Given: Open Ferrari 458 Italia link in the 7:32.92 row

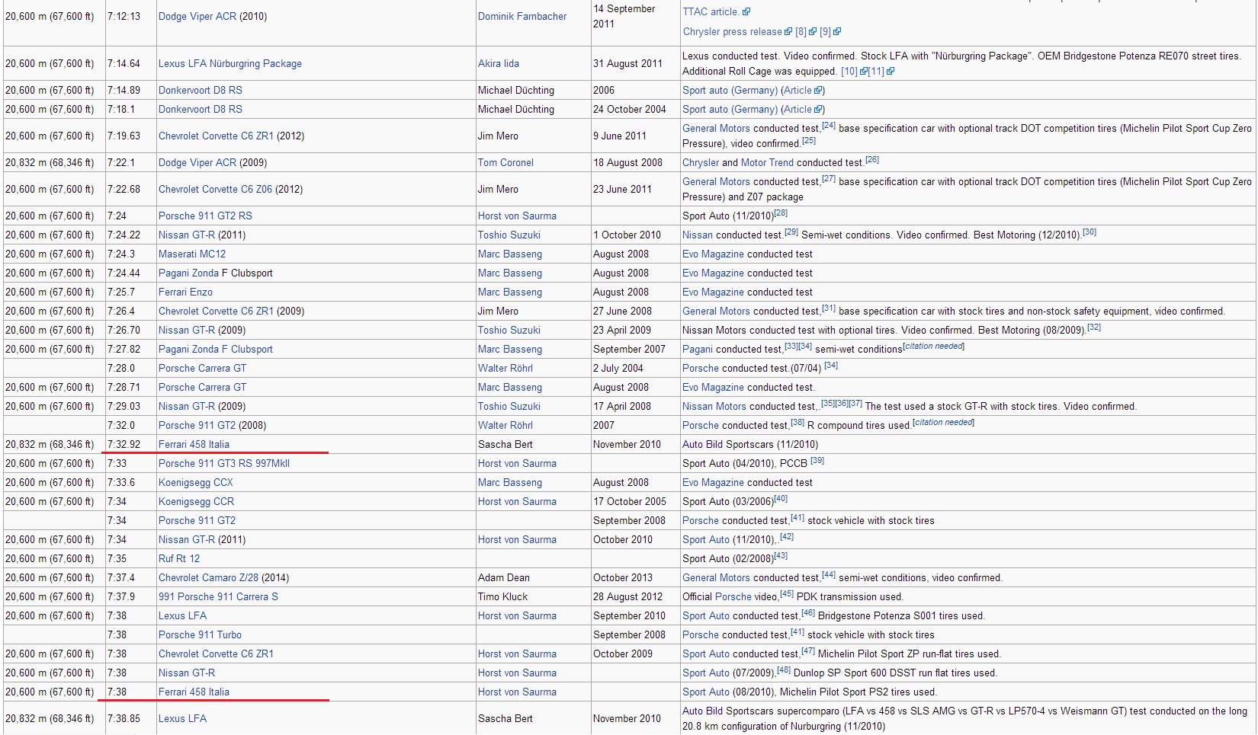Looking at the screenshot, I should [194, 444].
